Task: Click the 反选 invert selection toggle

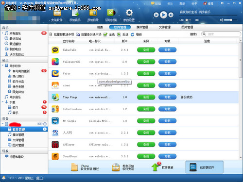Action: [x=119, y=34]
